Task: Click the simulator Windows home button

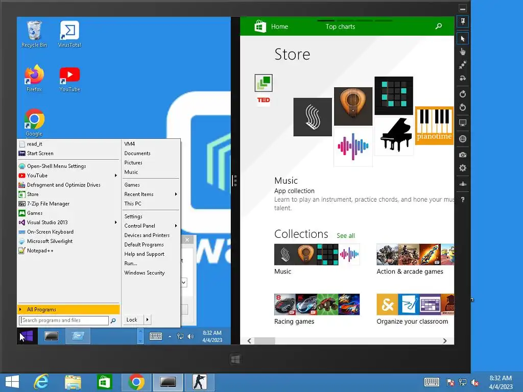Action: click(x=235, y=359)
